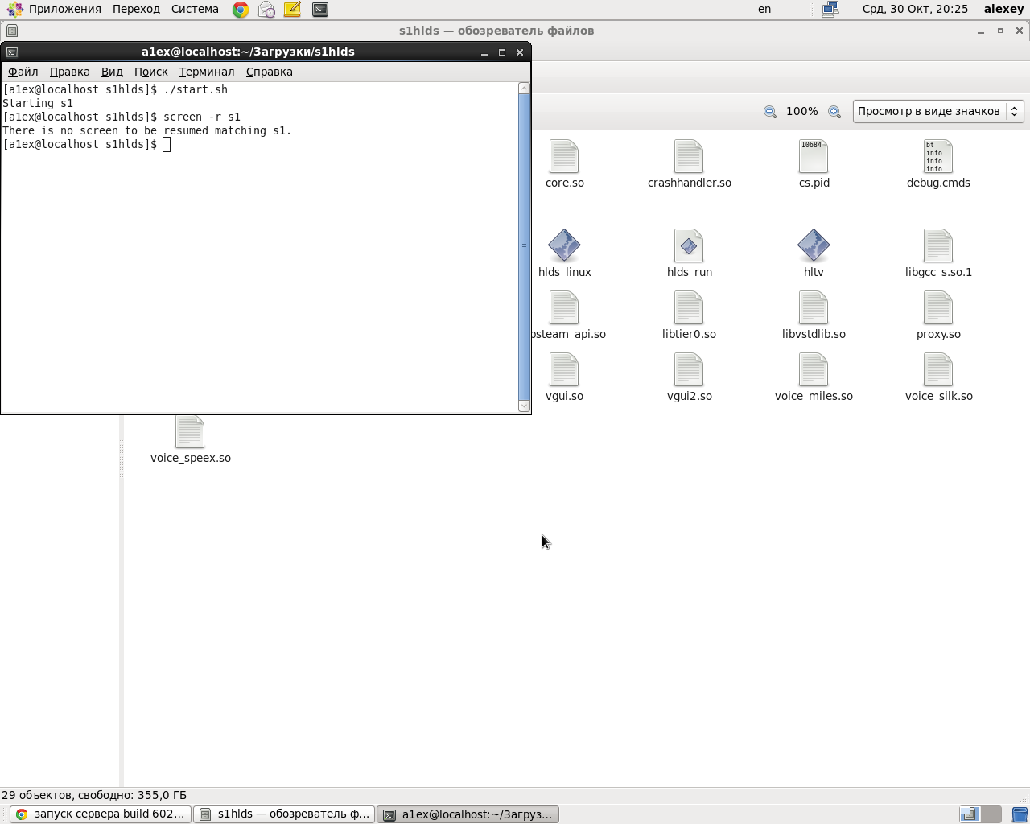Click the terminal vertical scrollbar thumb
This screenshot has width=1030, height=824.
click(525, 246)
